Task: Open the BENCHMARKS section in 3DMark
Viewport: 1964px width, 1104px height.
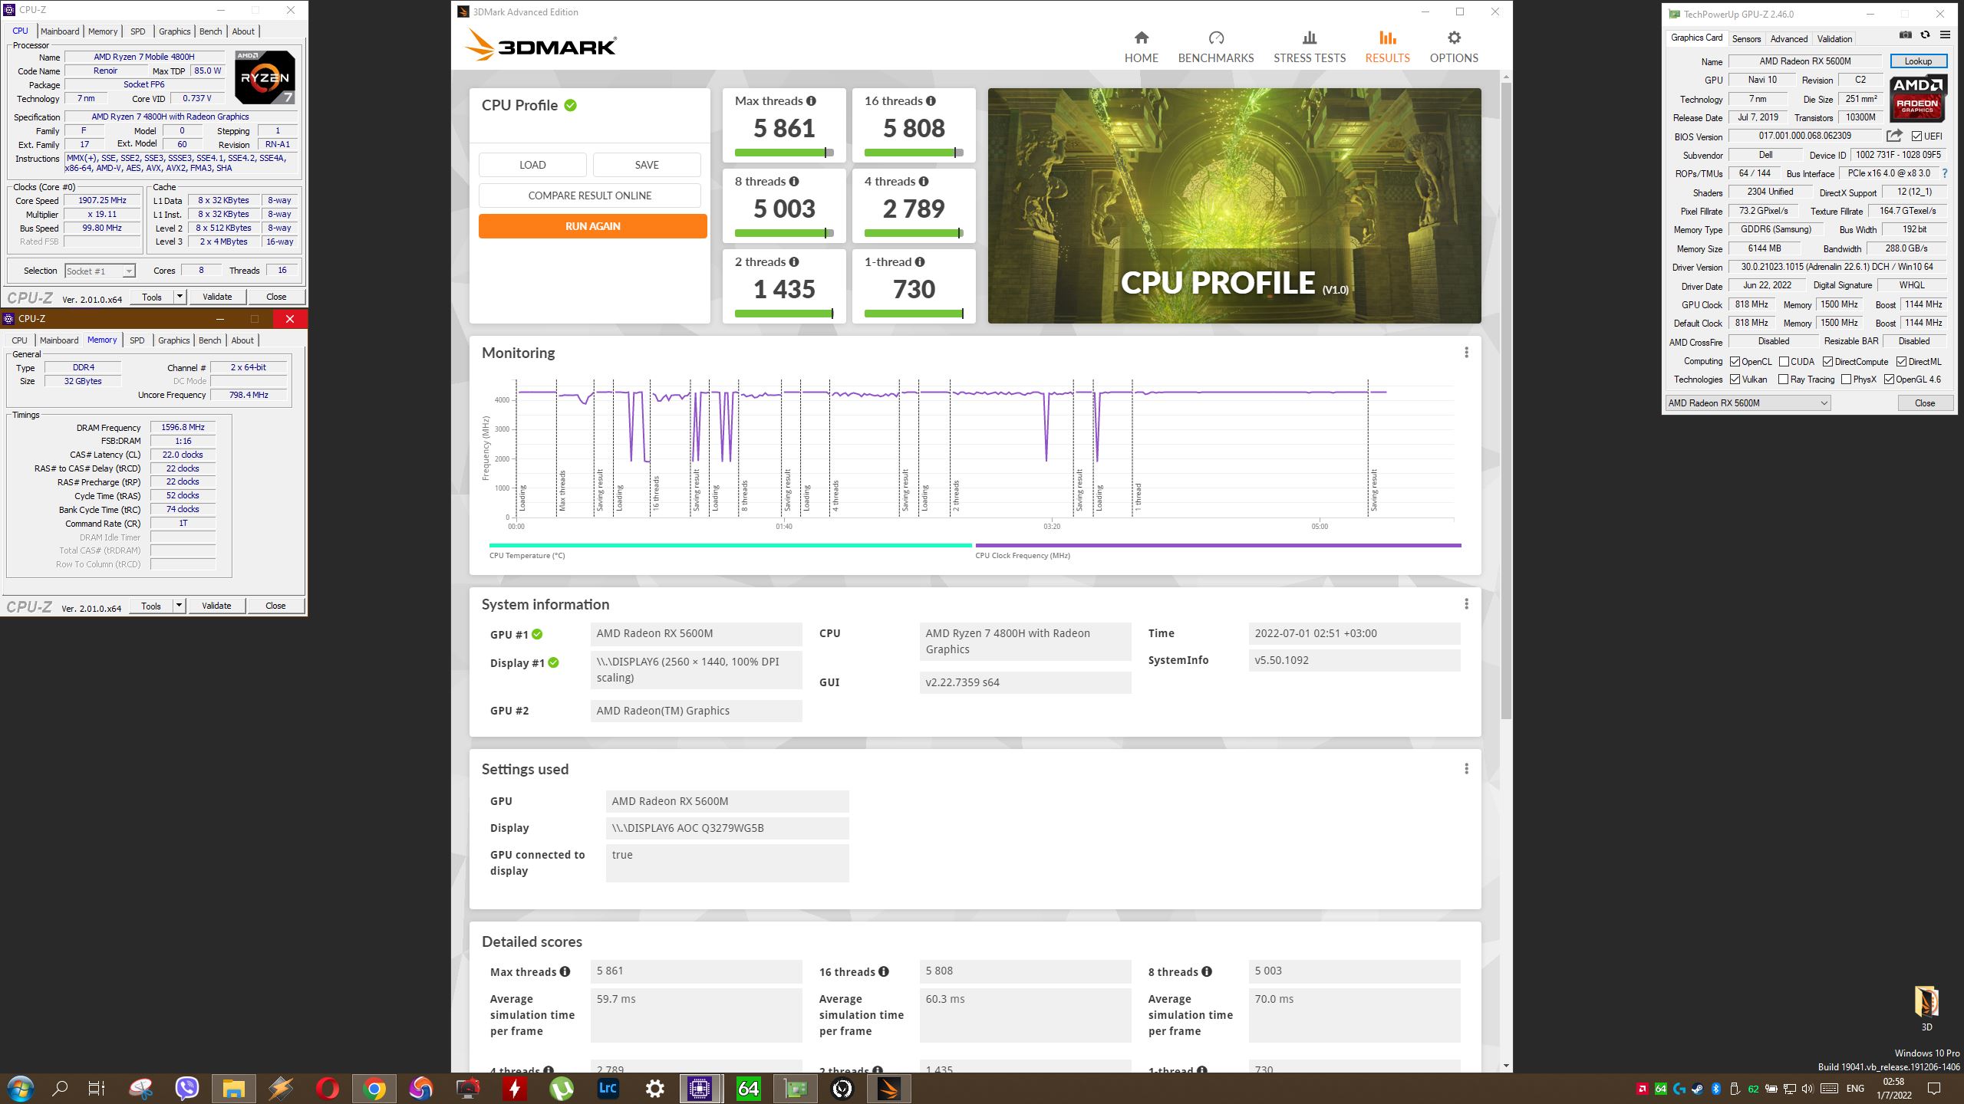Action: [1215, 47]
